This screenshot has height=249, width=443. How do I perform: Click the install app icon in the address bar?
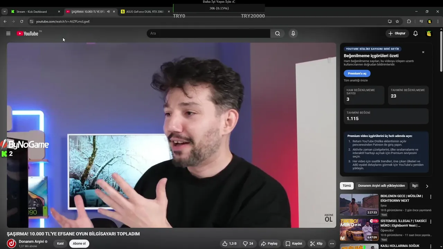(390, 21)
